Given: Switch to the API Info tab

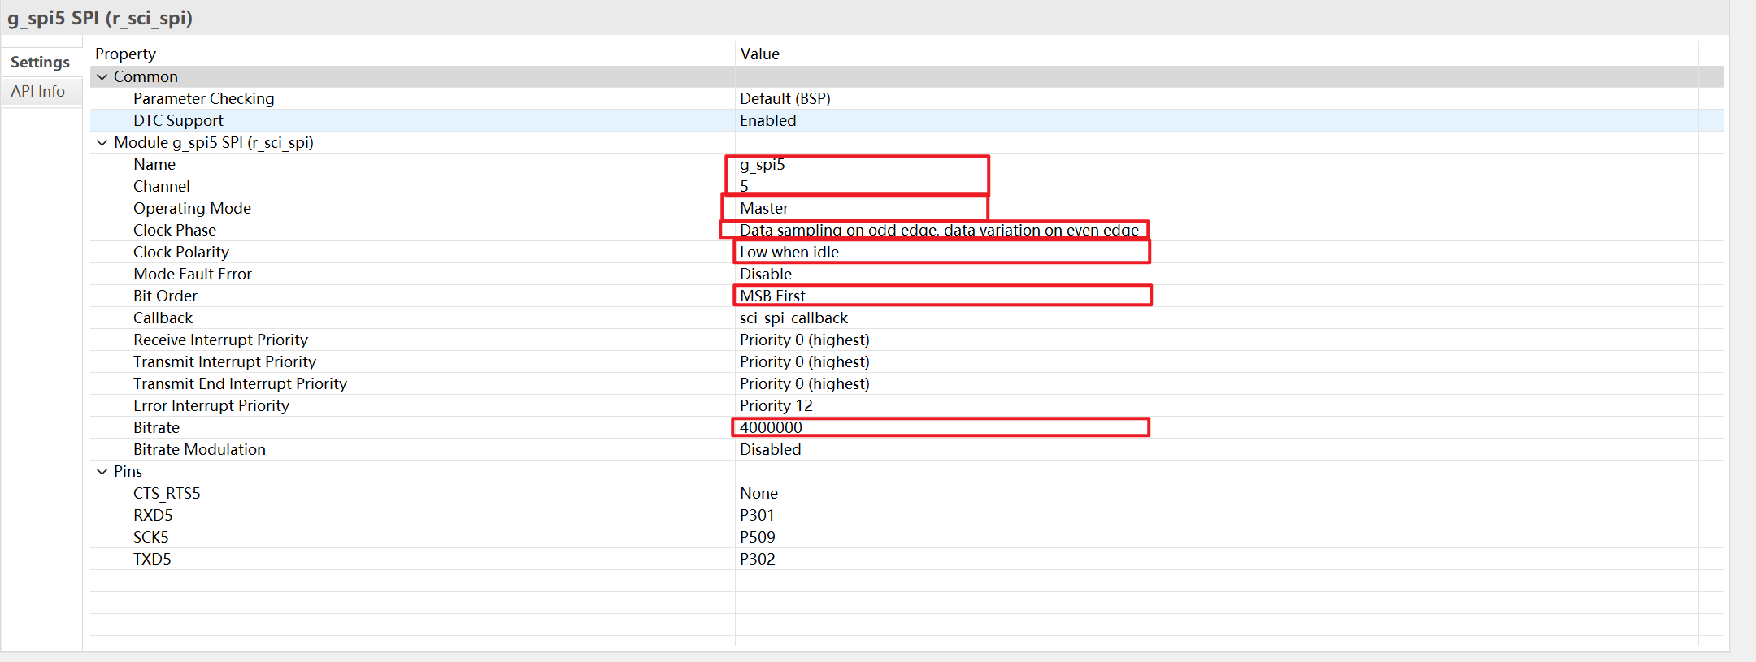Looking at the screenshot, I should point(38,92).
